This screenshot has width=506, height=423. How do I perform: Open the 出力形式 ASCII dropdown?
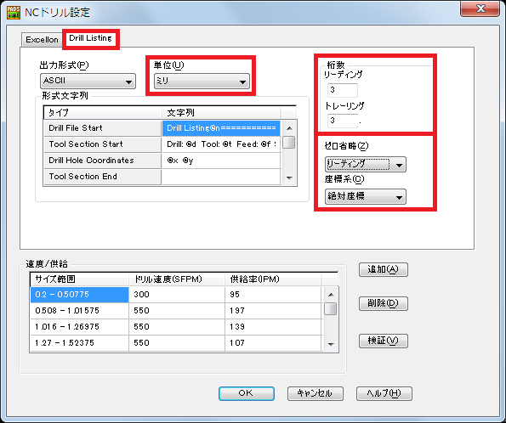[x=88, y=81]
